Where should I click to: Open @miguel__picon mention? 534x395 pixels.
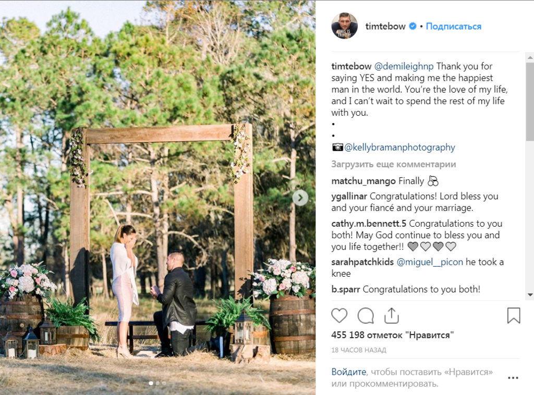[x=430, y=262]
